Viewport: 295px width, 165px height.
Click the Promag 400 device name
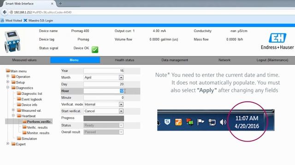[x=80, y=31]
